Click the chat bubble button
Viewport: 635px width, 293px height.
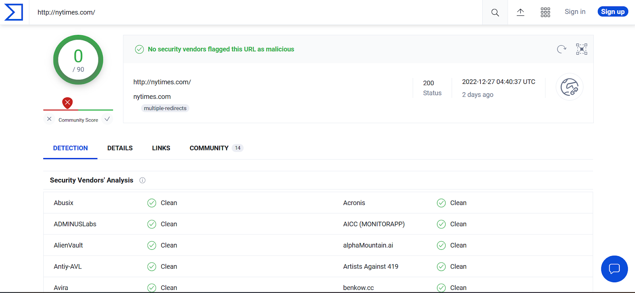click(x=614, y=269)
